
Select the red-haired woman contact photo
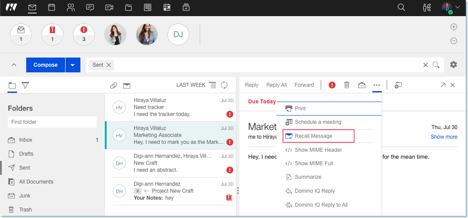click(115, 34)
